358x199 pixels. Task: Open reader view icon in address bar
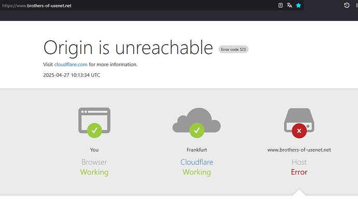pyautogui.click(x=280, y=5)
